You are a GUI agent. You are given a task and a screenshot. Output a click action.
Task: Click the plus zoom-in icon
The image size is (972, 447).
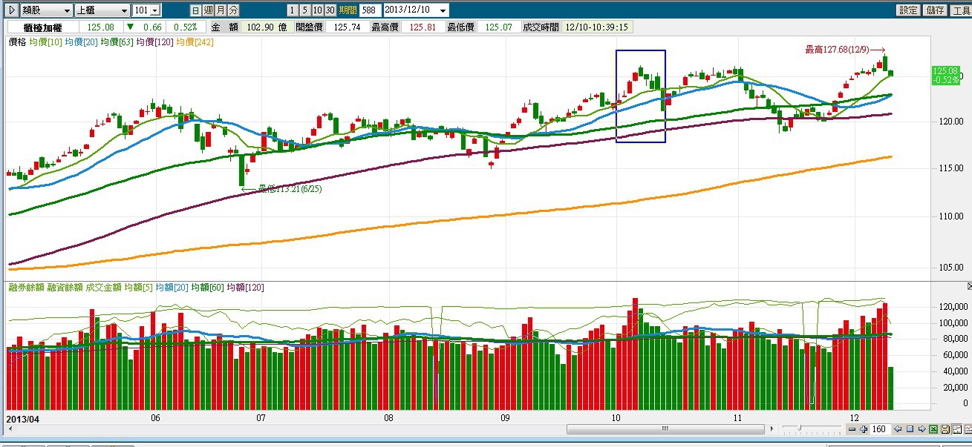(863, 429)
